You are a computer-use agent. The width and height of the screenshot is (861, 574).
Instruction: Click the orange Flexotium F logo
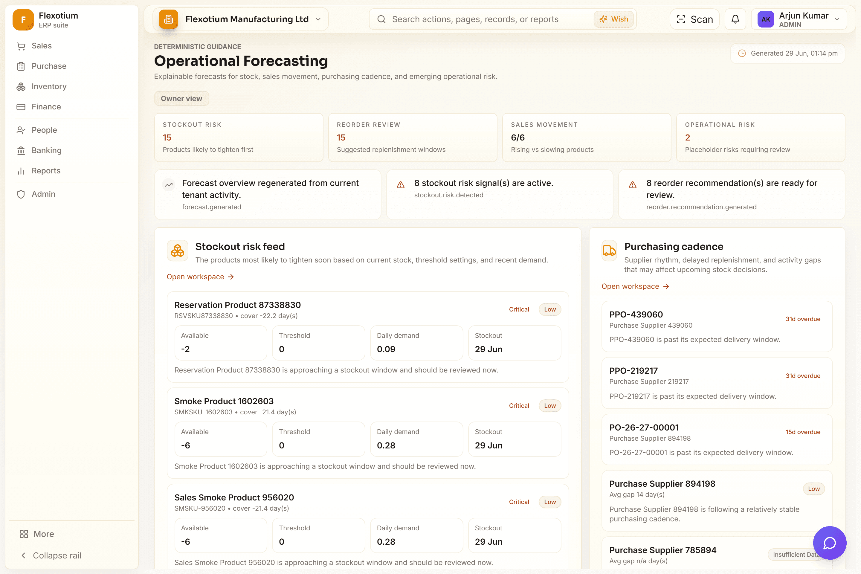point(23,20)
